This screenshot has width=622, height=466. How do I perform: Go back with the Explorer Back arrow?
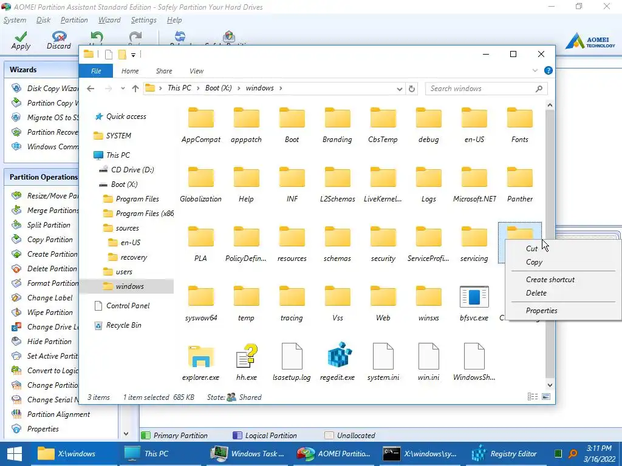coord(91,89)
